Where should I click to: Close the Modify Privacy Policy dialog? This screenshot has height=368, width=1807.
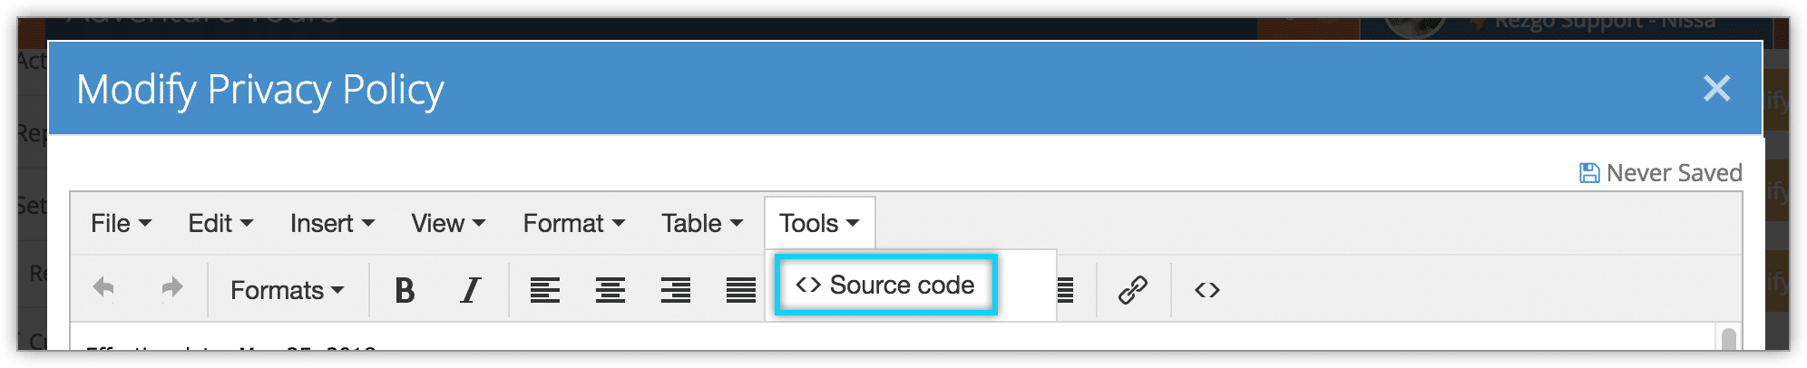[1716, 88]
